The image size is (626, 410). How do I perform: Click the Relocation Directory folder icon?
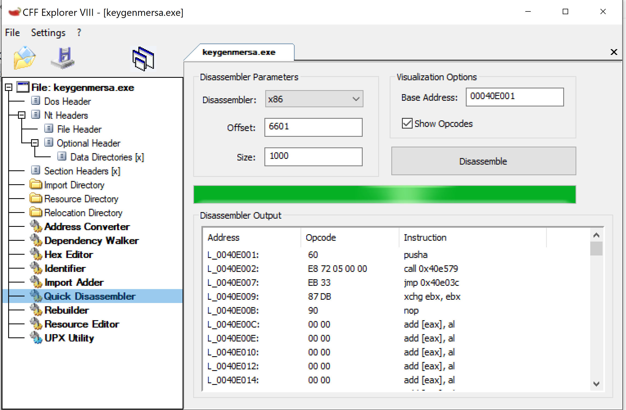coord(36,212)
